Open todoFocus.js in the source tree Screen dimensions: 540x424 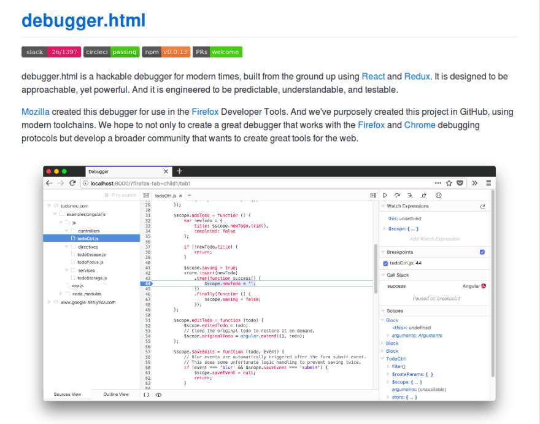pyautogui.click(x=90, y=262)
